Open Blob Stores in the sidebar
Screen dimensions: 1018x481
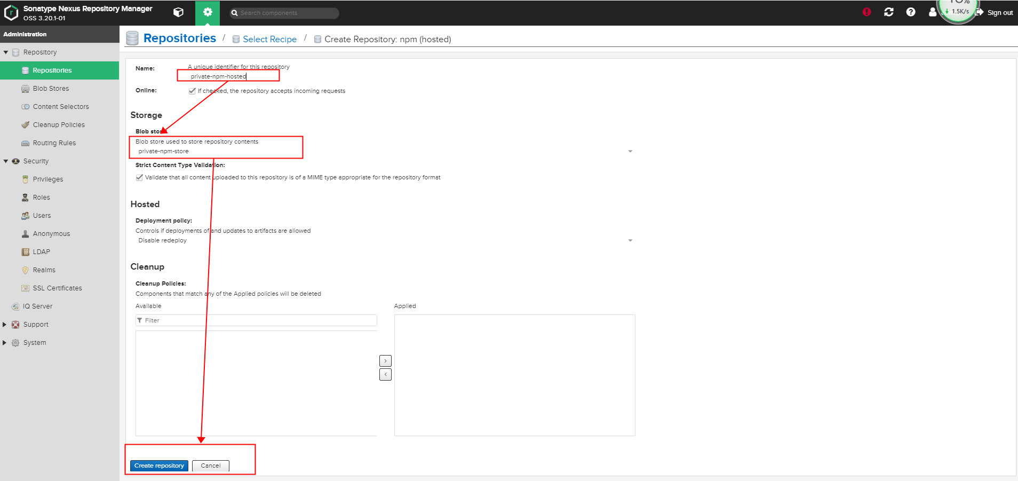(59, 89)
